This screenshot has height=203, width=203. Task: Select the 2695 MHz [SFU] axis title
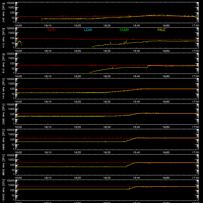(3, 114)
